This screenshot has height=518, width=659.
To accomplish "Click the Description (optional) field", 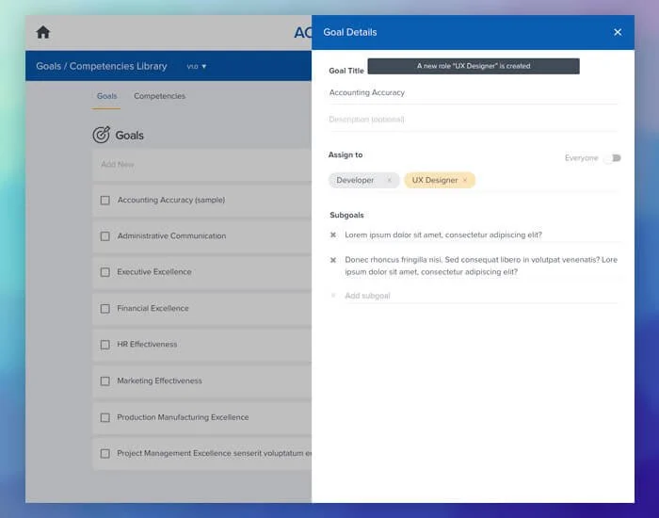I will click(474, 120).
